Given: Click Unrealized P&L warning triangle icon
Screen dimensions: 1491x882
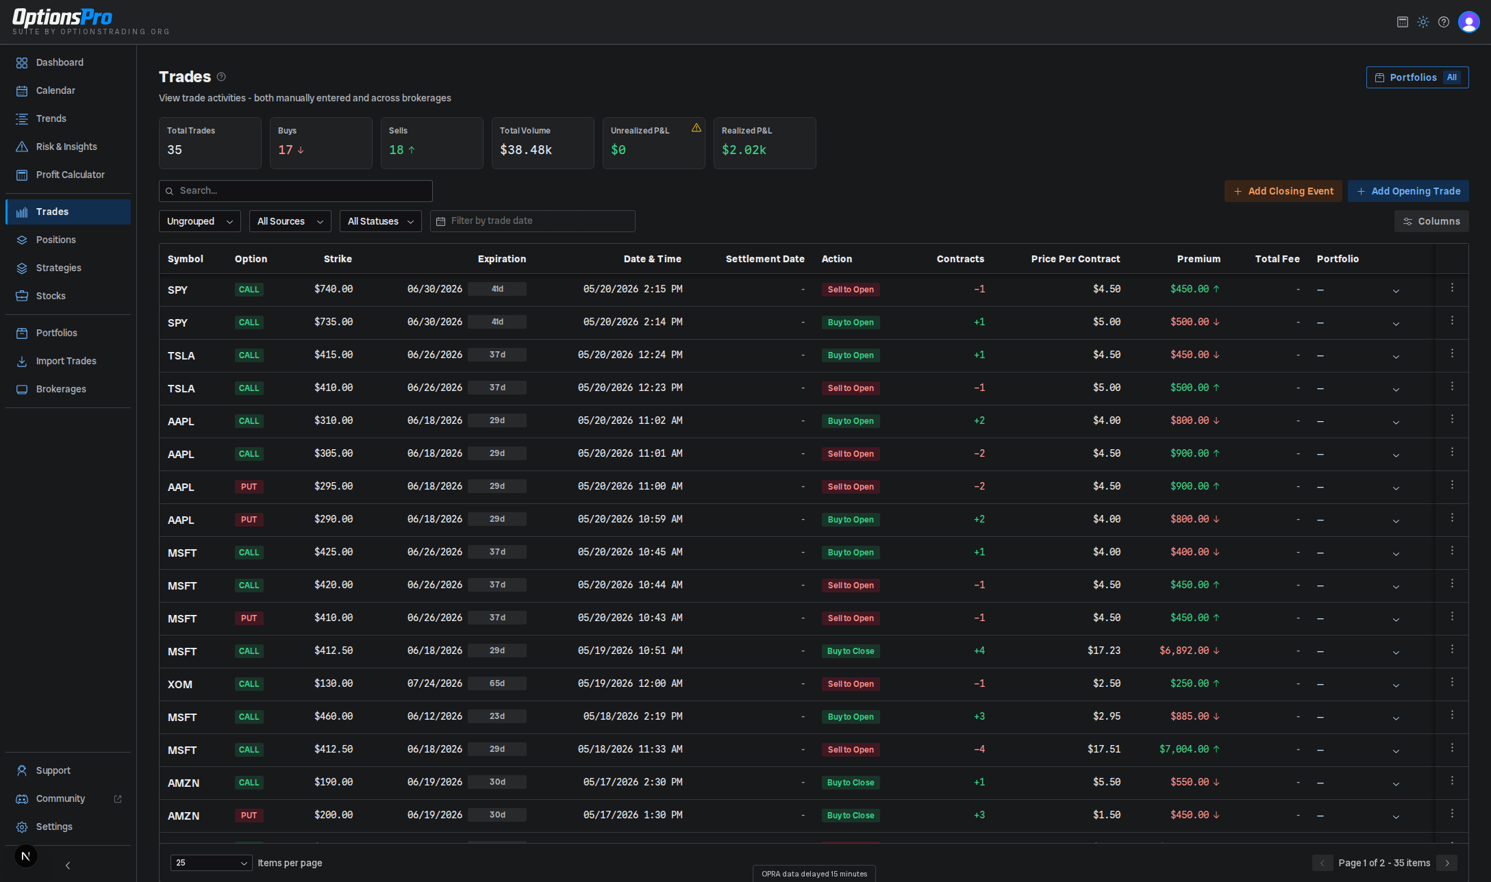Looking at the screenshot, I should pos(697,127).
